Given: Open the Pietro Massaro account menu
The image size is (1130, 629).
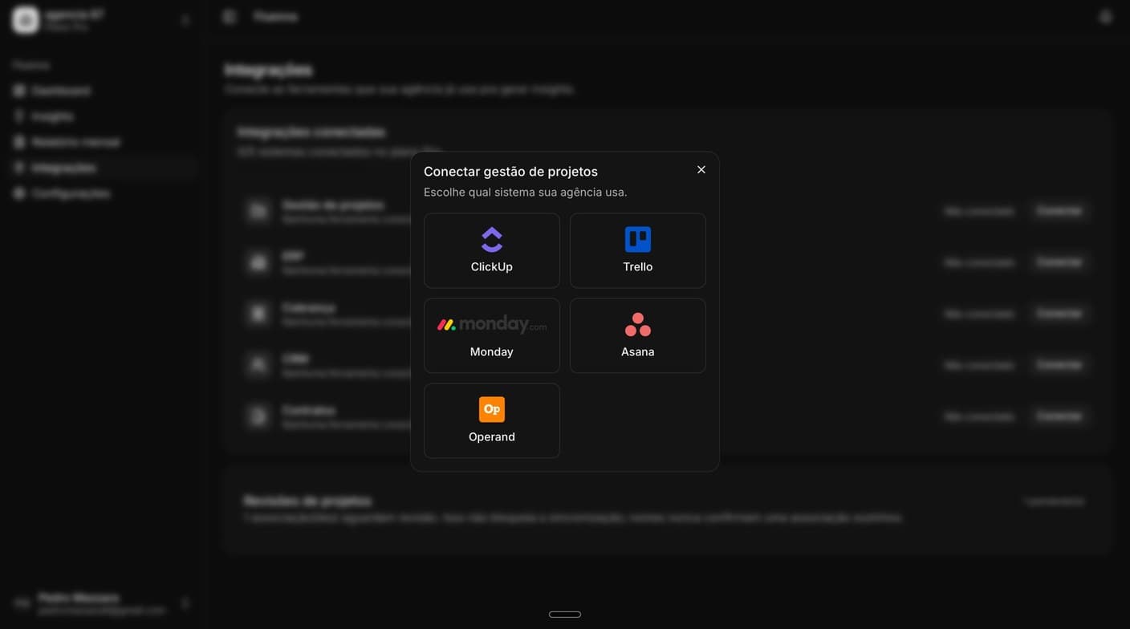Looking at the screenshot, I should click(x=103, y=603).
